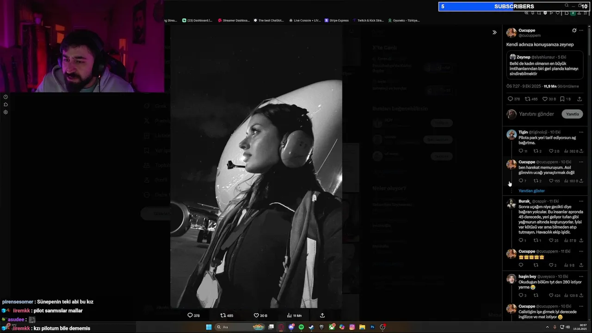Share icon below the photo

click(322, 315)
